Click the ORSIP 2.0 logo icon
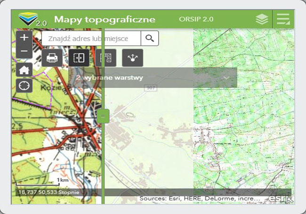 (x=32, y=19)
